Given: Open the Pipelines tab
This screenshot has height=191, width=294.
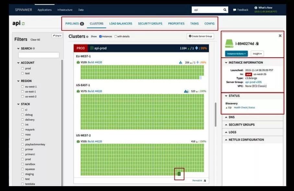Looking at the screenshot, I should (75, 24).
